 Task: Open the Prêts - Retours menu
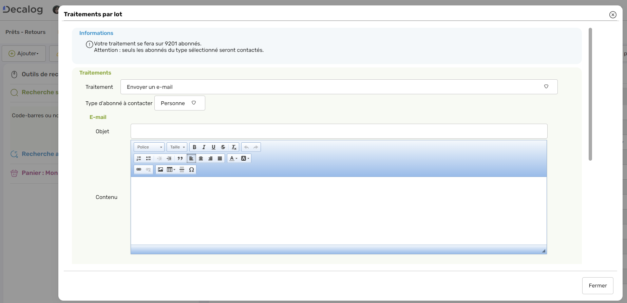pos(25,32)
